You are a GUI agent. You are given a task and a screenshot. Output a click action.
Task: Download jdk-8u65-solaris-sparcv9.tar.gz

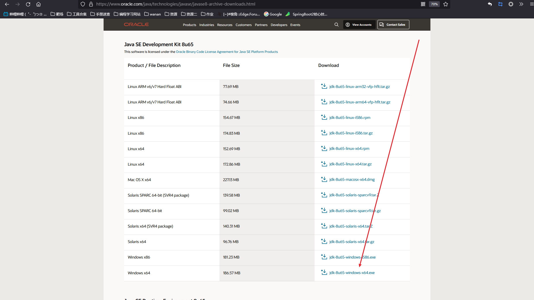click(x=355, y=211)
